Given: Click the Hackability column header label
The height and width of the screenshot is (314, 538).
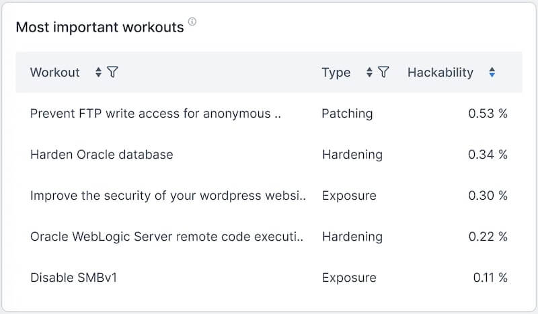Looking at the screenshot, I should pyautogui.click(x=440, y=73).
